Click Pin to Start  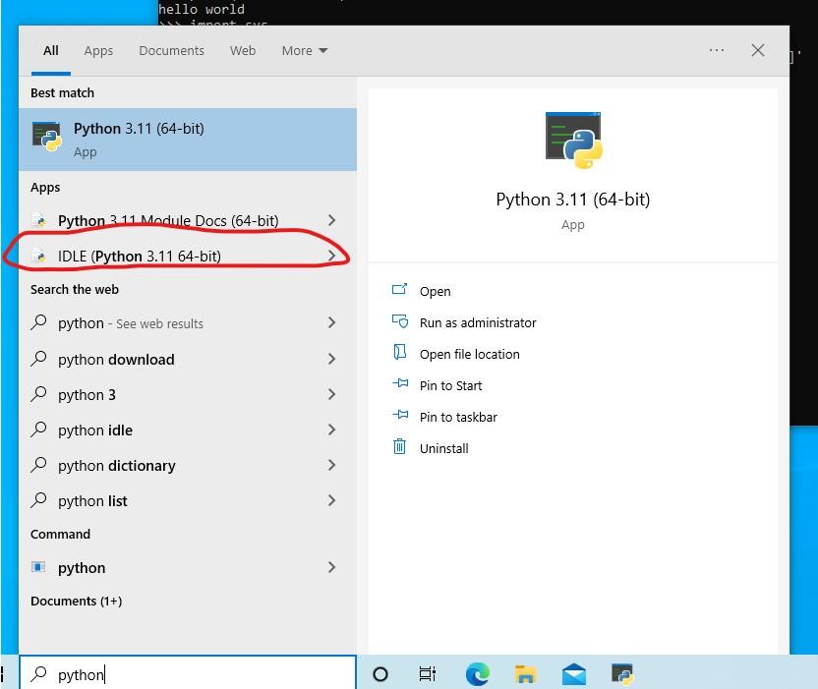tap(450, 385)
